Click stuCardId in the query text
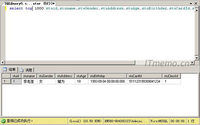This screenshot has width=200, height=125. 179,8
